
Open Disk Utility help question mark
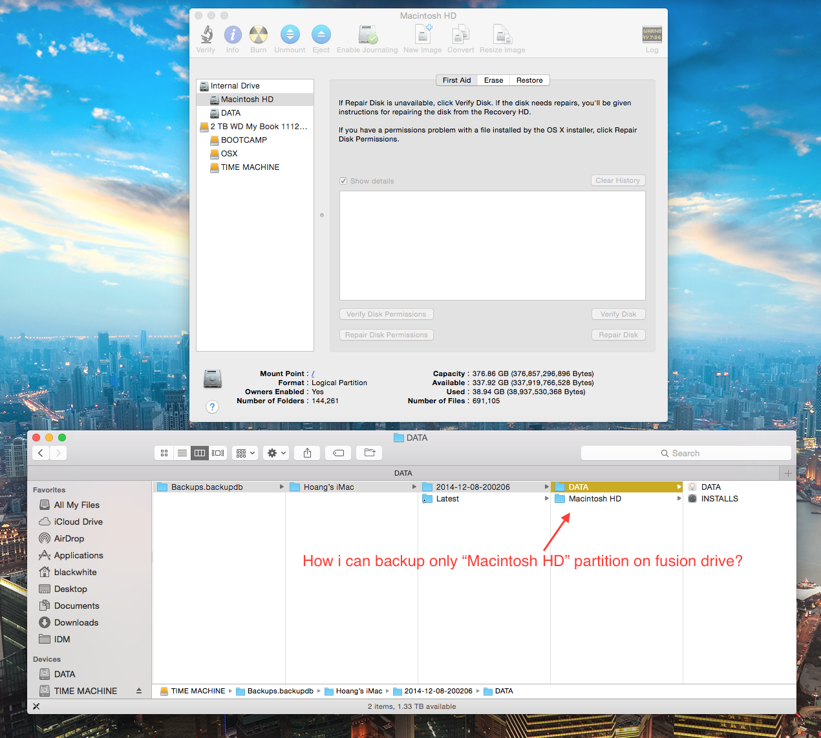(x=212, y=406)
